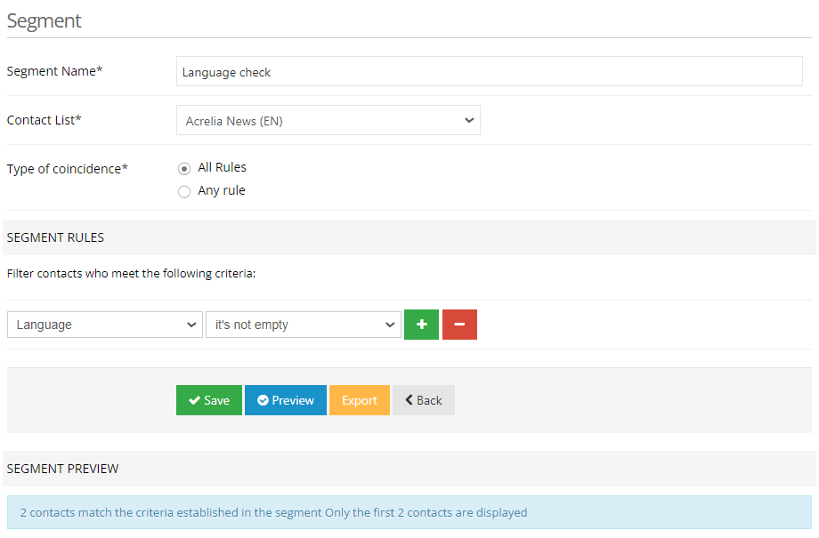Image resolution: width=819 pixels, height=538 pixels.
Task: Click the checkmark icon on Save button
Action: click(x=194, y=401)
